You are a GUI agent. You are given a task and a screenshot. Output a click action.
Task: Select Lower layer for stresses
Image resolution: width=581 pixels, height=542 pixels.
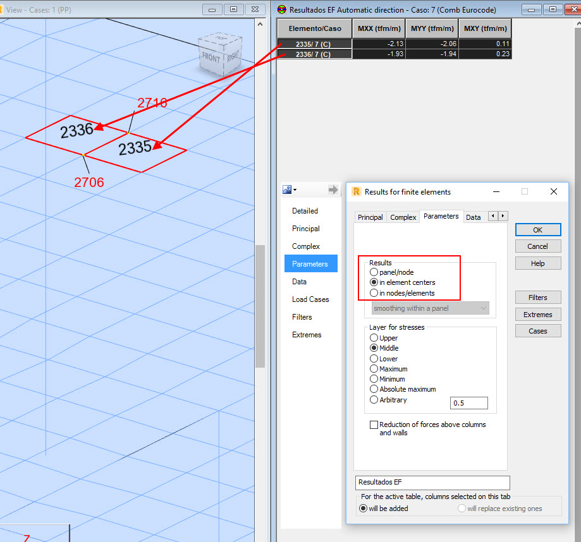(374, 358)
